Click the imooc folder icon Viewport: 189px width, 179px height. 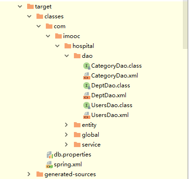[58, 36]
